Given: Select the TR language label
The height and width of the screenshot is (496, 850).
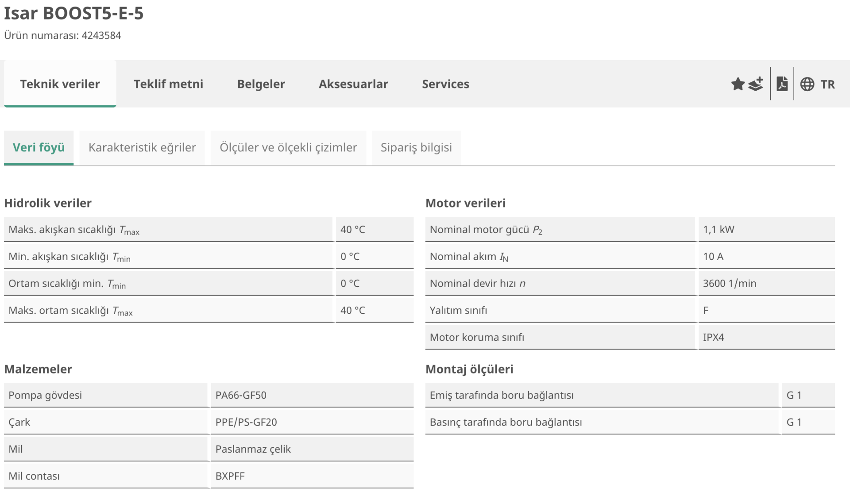Looking at the screenshot, I should 827,84.
